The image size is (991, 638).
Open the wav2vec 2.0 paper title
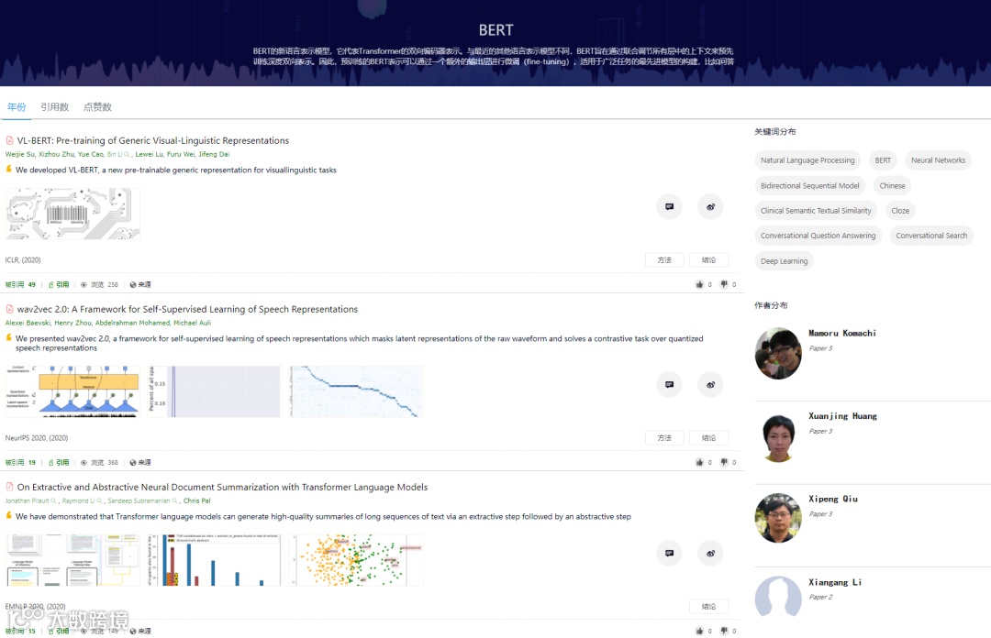point(187,309)
